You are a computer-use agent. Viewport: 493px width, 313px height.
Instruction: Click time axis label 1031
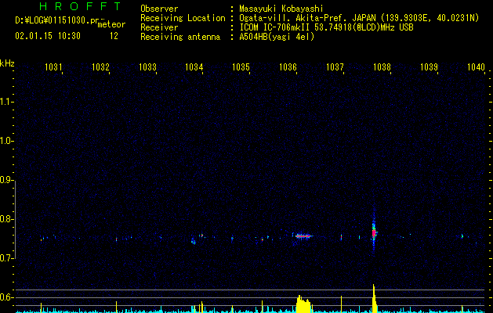pyautogui.click(x=53, y=67)
